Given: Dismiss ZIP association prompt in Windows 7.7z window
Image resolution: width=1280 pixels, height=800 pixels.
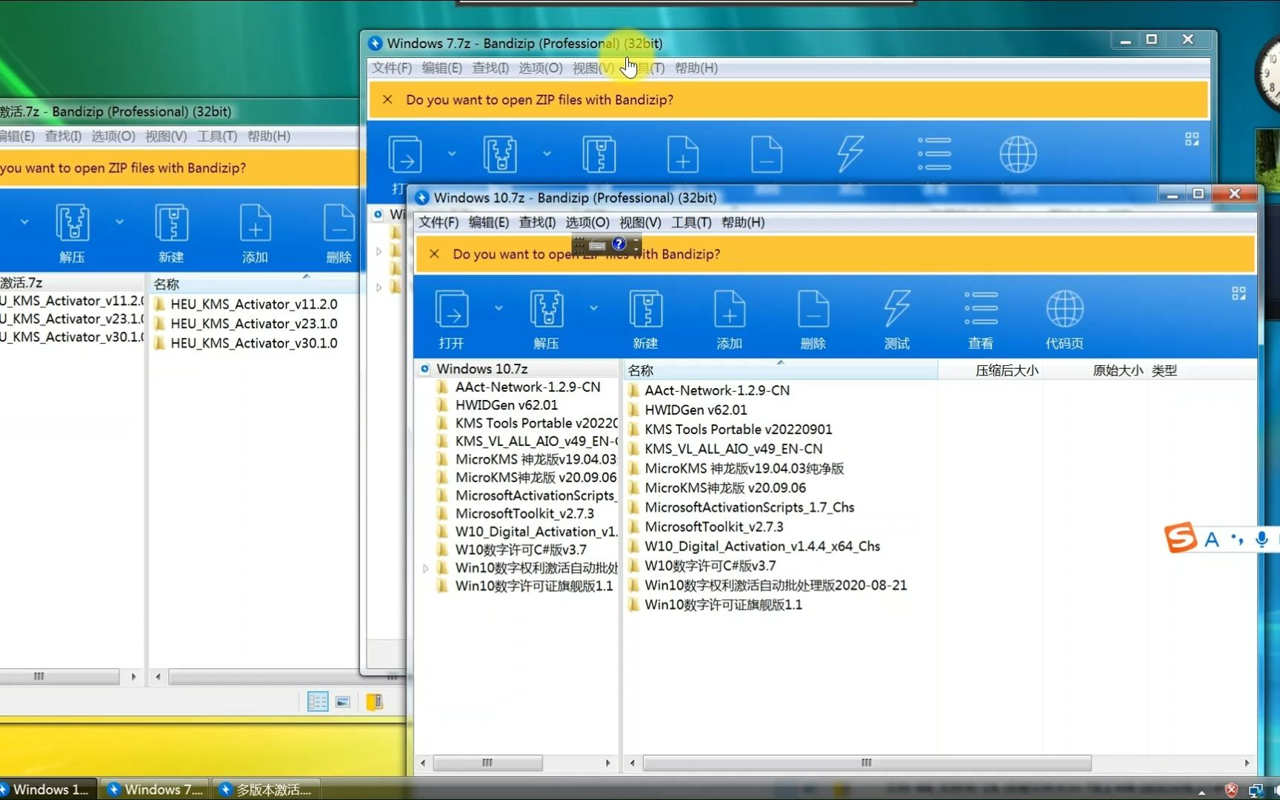Looking at the screenshot, I should tap(387, 99).
